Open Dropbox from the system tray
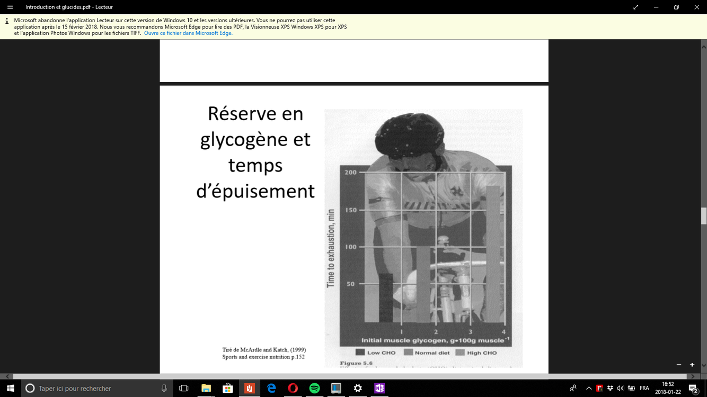 (611, 388)
